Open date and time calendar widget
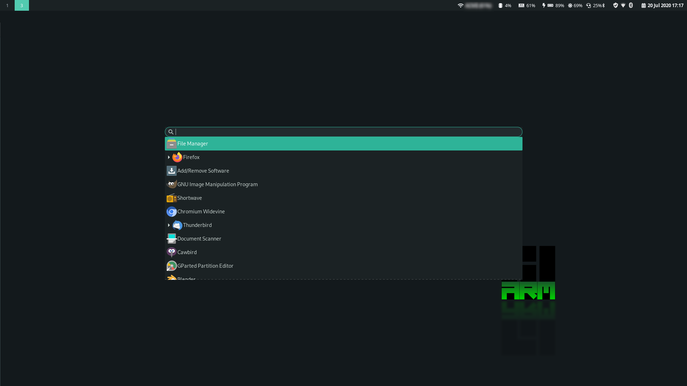This screenshot has width=687, height=386. (662, 5)
